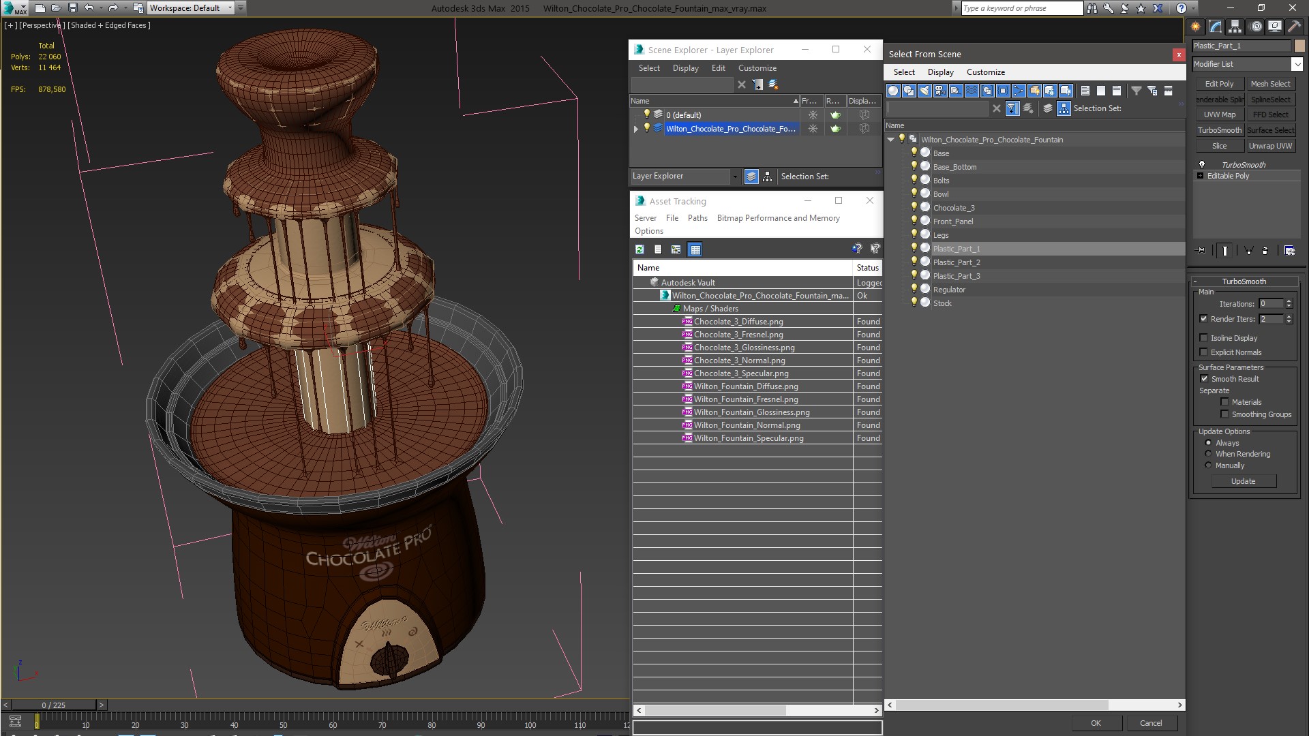This screenshot has height=736, width=1309.
Task: Toggle the Render Iters checkbox
Action: point(1204,319)
